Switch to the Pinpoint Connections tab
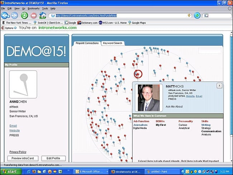The image size is (233, 175). point(87,43)
